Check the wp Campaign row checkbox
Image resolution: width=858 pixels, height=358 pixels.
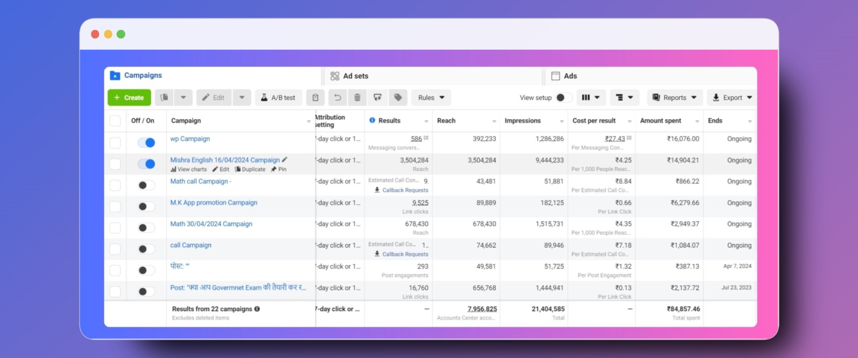pos(115,143)
